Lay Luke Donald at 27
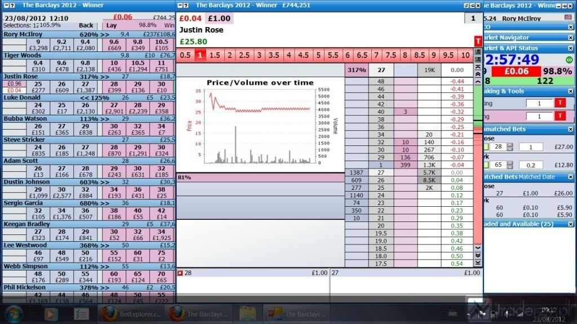 [x=114, y=108]
